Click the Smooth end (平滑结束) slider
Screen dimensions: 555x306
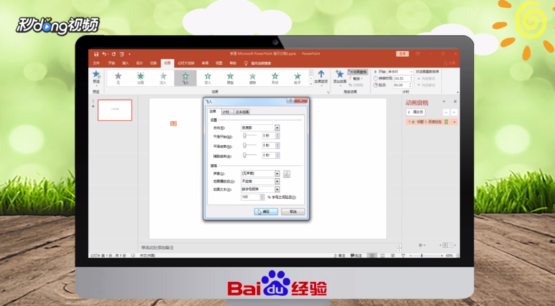pyautogui.click(x=249, y=145)
